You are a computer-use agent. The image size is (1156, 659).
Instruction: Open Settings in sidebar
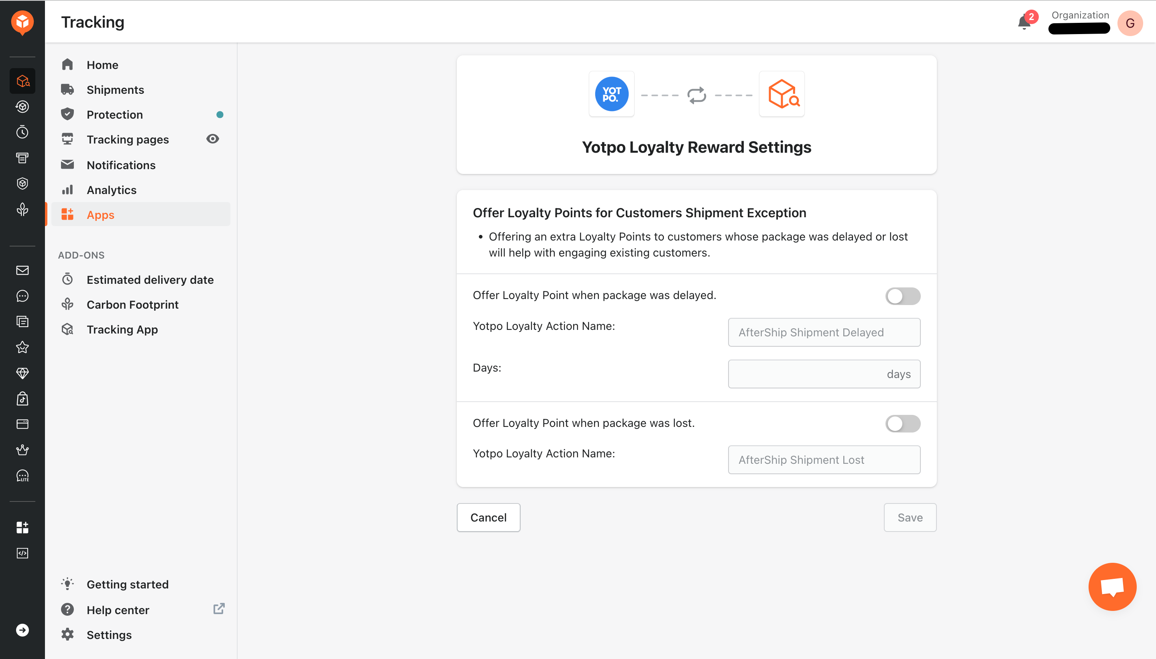click(141, 635)
